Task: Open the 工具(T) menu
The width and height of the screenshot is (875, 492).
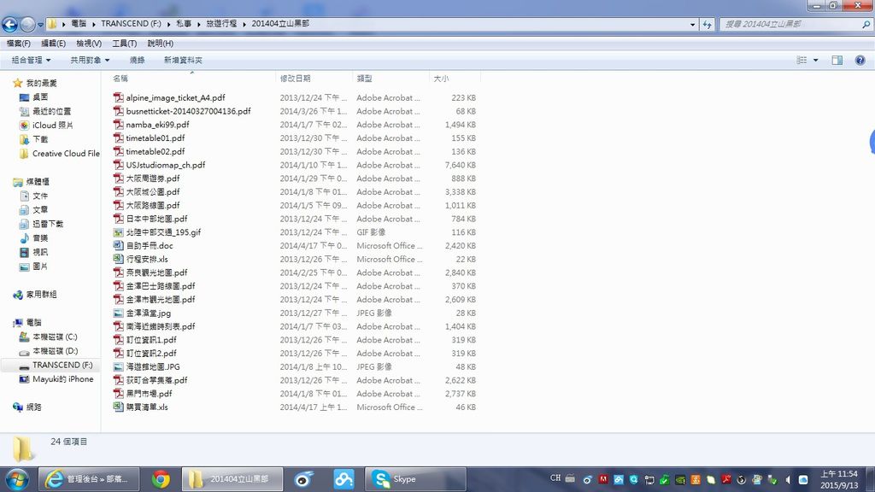Action: pyautogui.click(x=124, y=43)
